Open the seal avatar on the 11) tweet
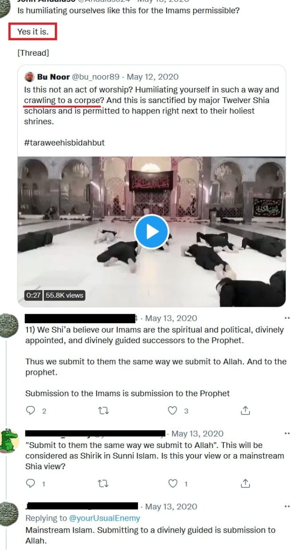Viewport: 291px width, 551px height. (8, 326)
